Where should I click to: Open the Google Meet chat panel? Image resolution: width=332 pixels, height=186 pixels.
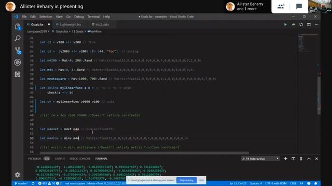pyautogui.click(x=299, y=6)
